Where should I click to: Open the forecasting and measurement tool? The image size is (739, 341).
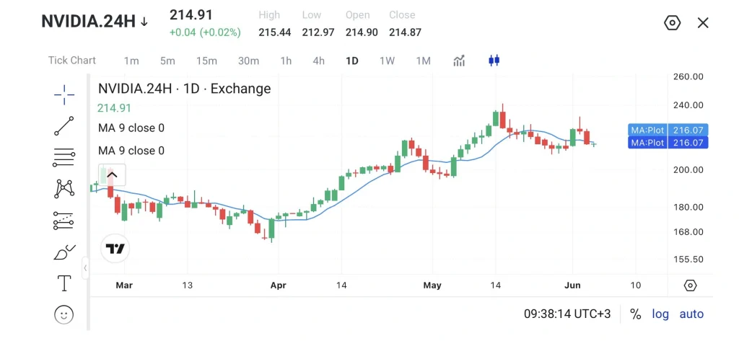pyautogui.click(x=64, y=221)
